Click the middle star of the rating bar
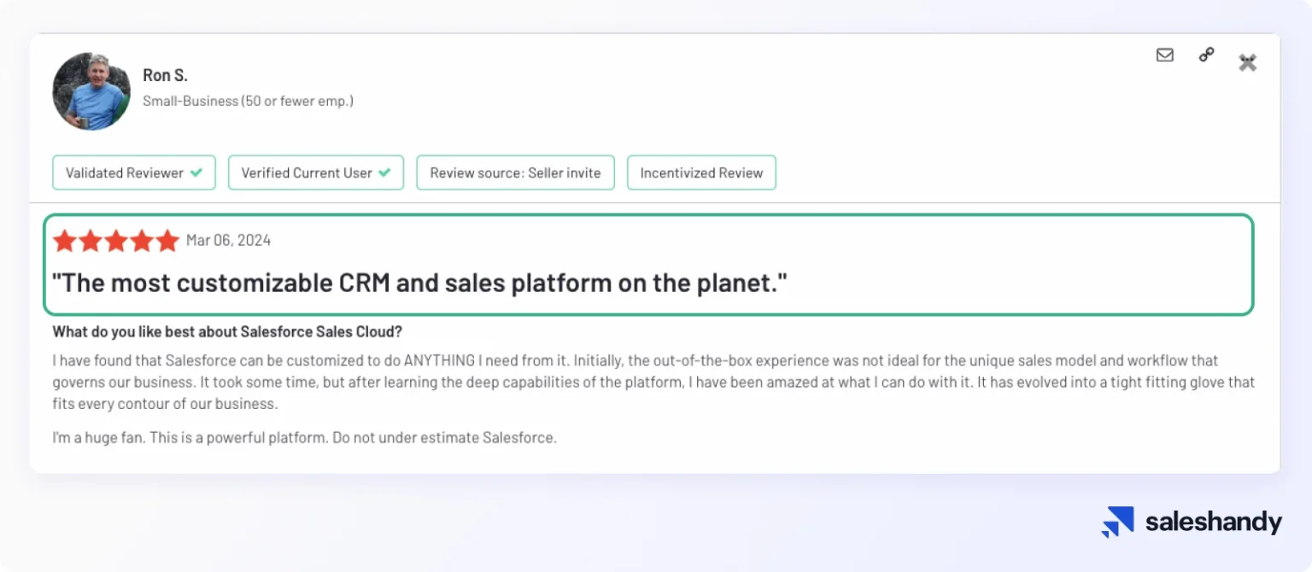Viewport: 1312px width, 572px height. tap(116, 241)
